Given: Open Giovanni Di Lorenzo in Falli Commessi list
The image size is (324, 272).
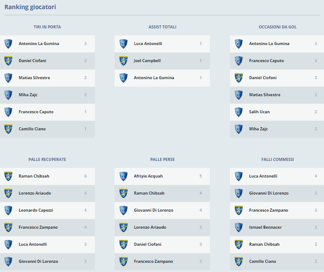Looking at the screenshot, I should click(268, 193).
